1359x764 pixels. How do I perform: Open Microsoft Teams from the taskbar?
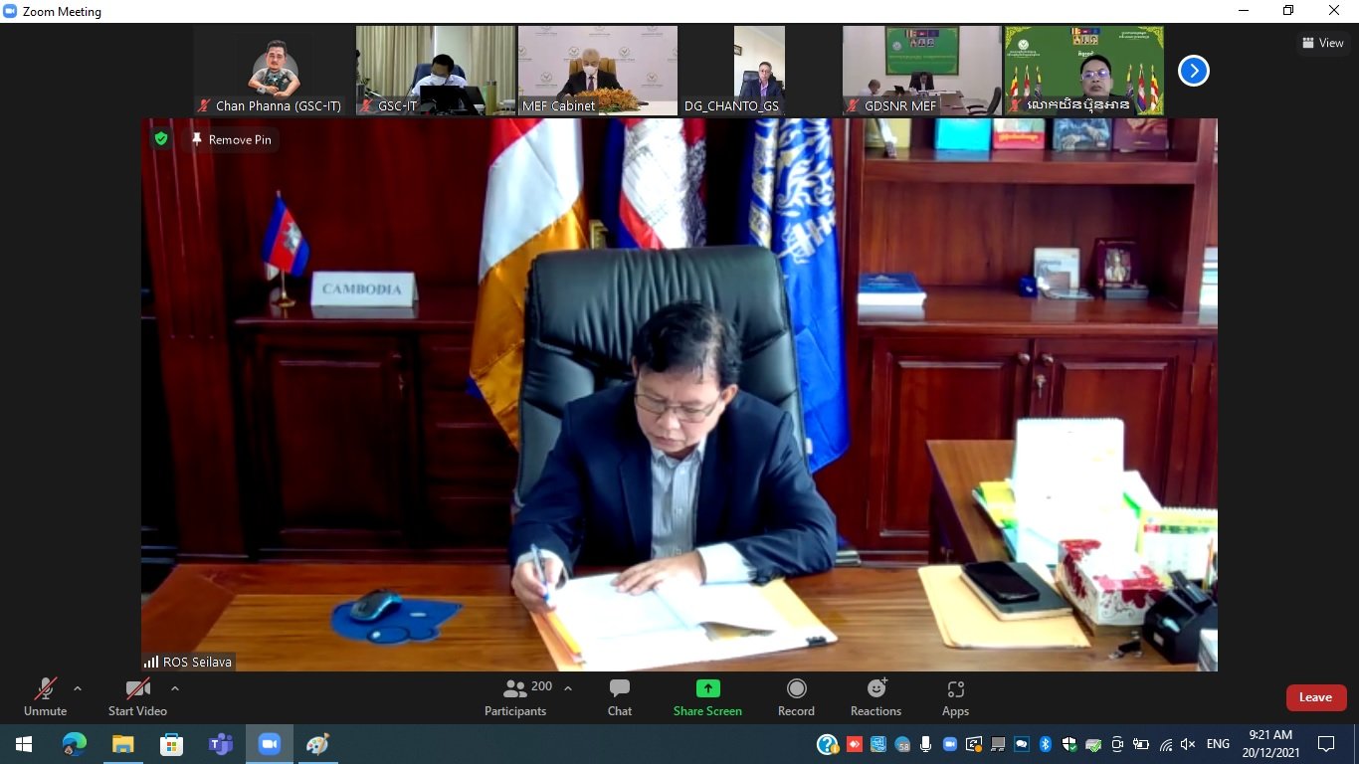click(220, 744)
